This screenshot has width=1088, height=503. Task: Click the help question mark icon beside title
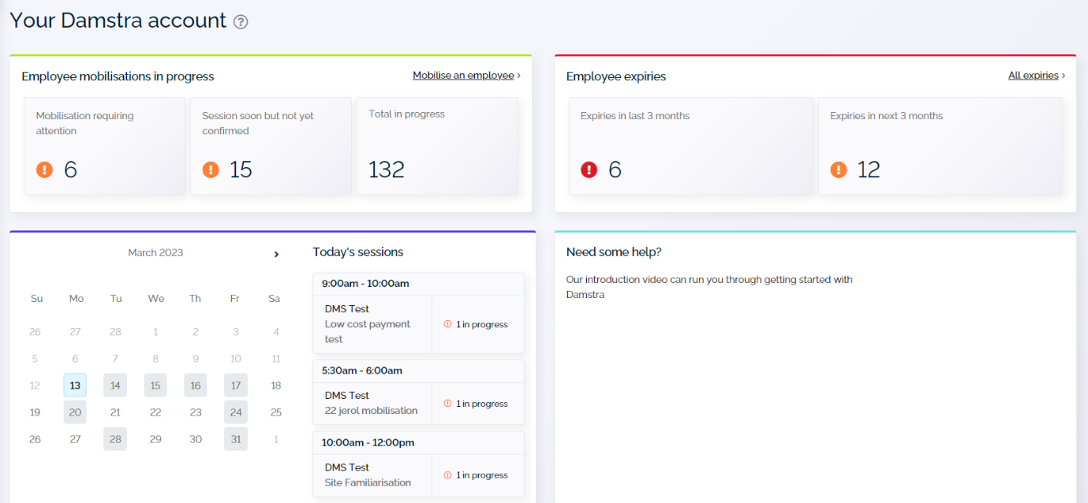241,22
